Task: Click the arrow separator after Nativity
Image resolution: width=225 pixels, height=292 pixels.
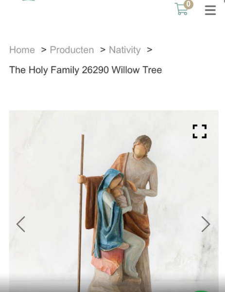Action: click(150, 50)
